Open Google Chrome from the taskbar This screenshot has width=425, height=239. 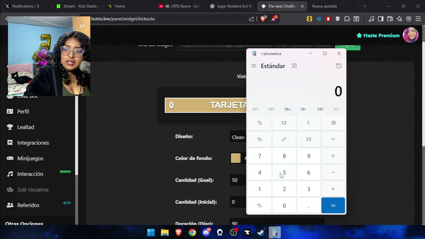tap(192, 232)
